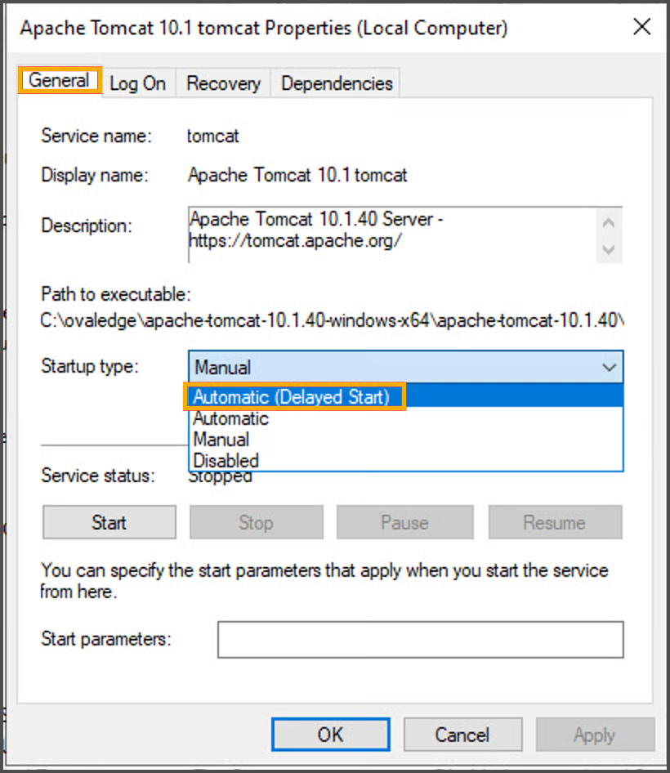The height and width of the screenshot is (773, 670).
Task: Switch to the Recovery tab
Action: point(223,83)
